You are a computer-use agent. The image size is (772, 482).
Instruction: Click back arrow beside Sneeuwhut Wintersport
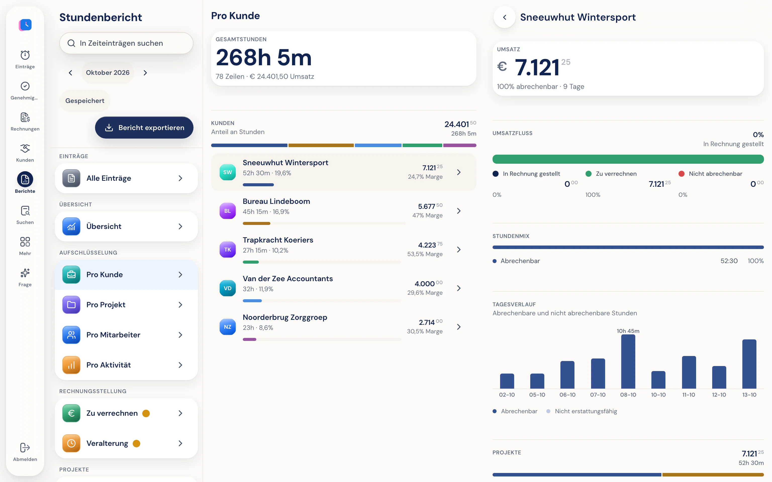tap(504, 17)
